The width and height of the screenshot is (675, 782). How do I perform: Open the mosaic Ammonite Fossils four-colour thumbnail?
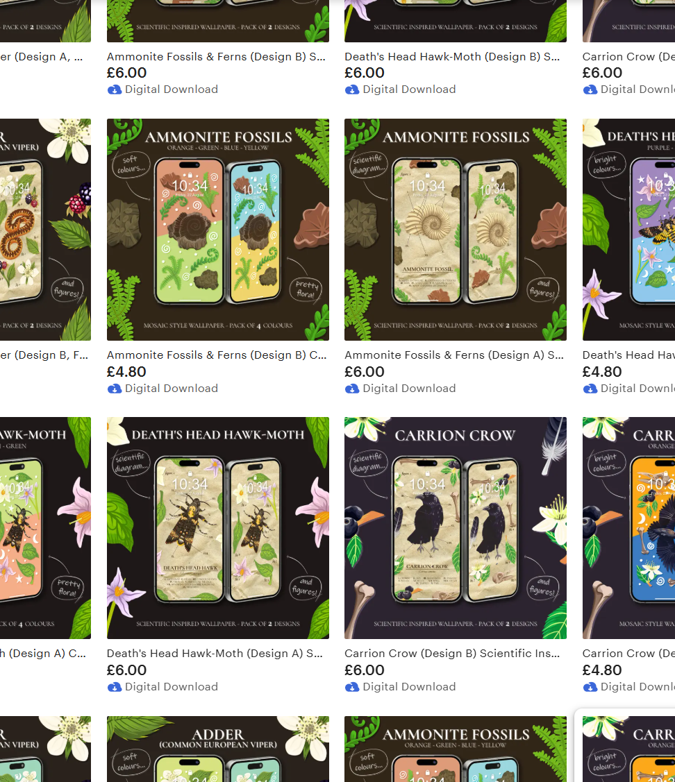click(x=217, y=230)
